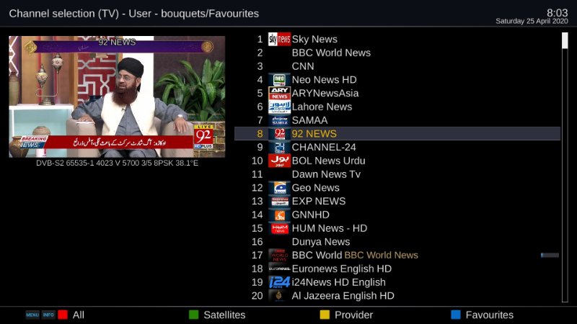This screenshot has width=577, height=324.
Task: Open the Favourites bouquets
Action: (x=490, y=315)
